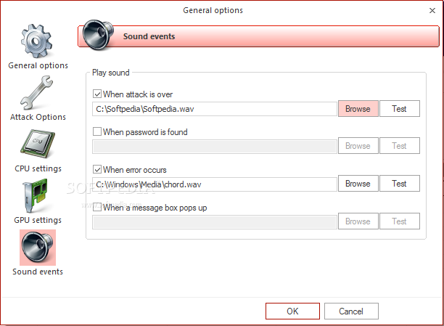Viewport: 444px width, 326px height.
Task: Click disabled Test for password found
Action: [x=400, y=146]
